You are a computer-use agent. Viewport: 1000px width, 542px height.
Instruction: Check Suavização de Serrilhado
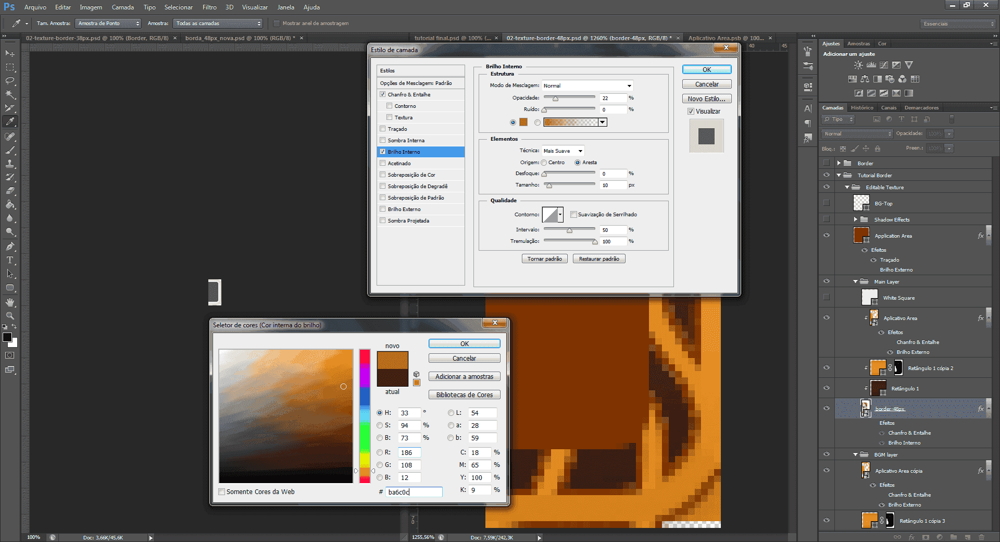[573, 215]
